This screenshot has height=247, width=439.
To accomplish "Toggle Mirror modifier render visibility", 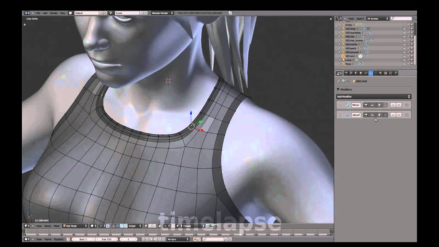I will click(366, 105).
